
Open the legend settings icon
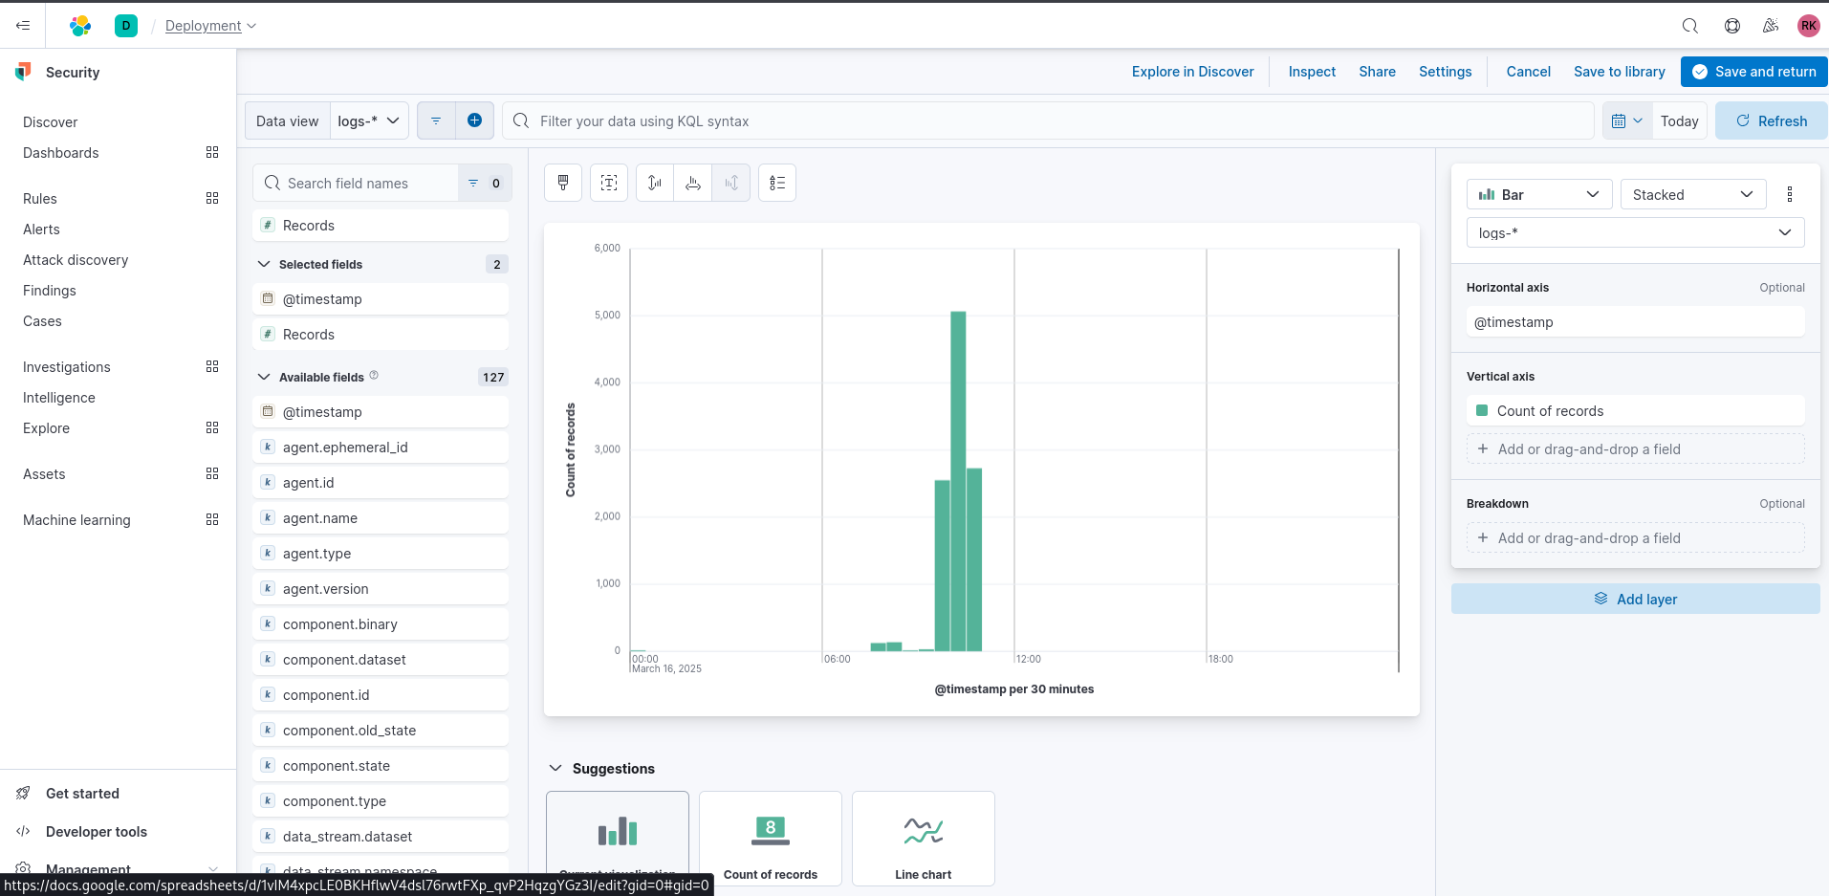777,183
